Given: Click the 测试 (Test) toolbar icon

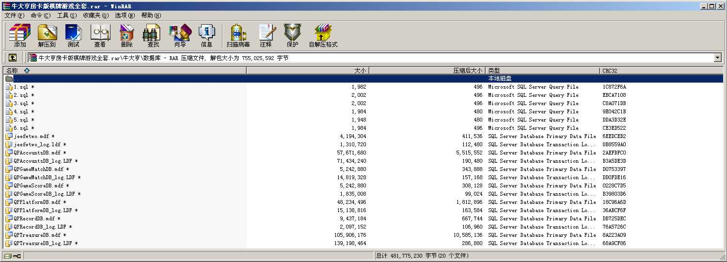Looking at the screenshot, I should point(73,35).
